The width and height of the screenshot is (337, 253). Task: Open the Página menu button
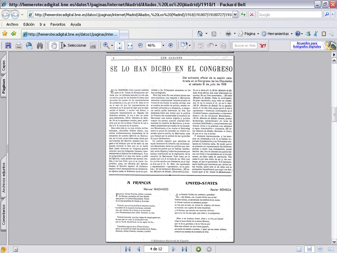[x=249, y=34]
